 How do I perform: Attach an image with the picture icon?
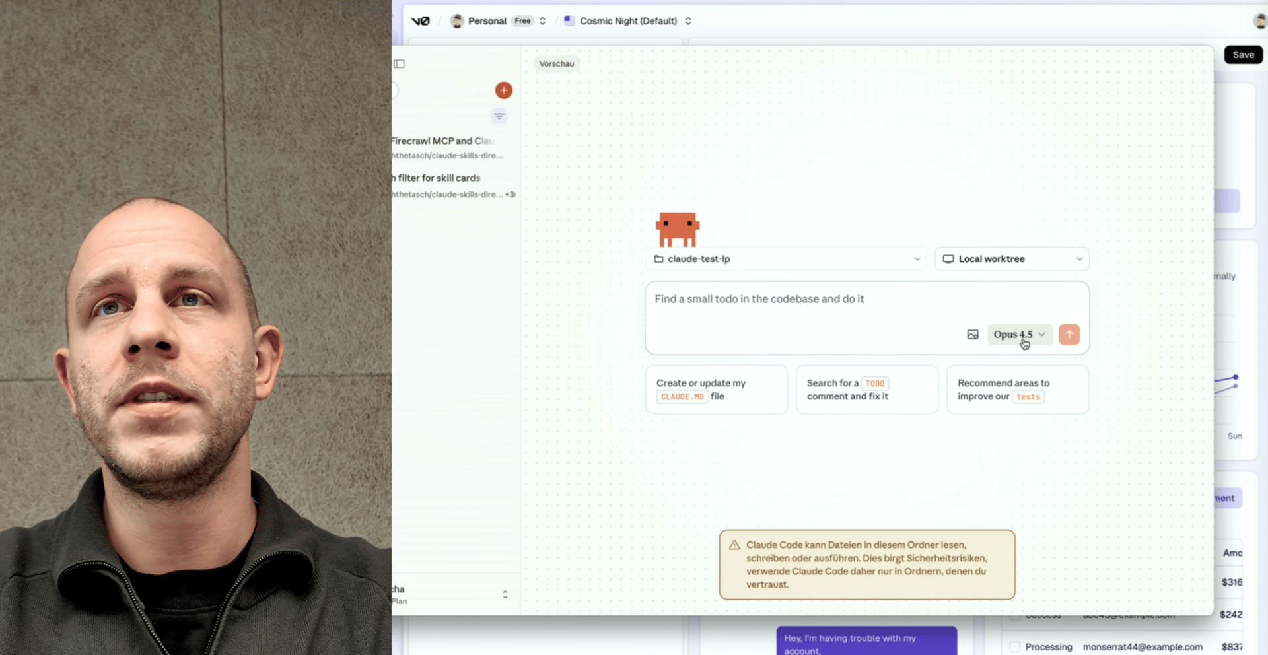[973, 335]
